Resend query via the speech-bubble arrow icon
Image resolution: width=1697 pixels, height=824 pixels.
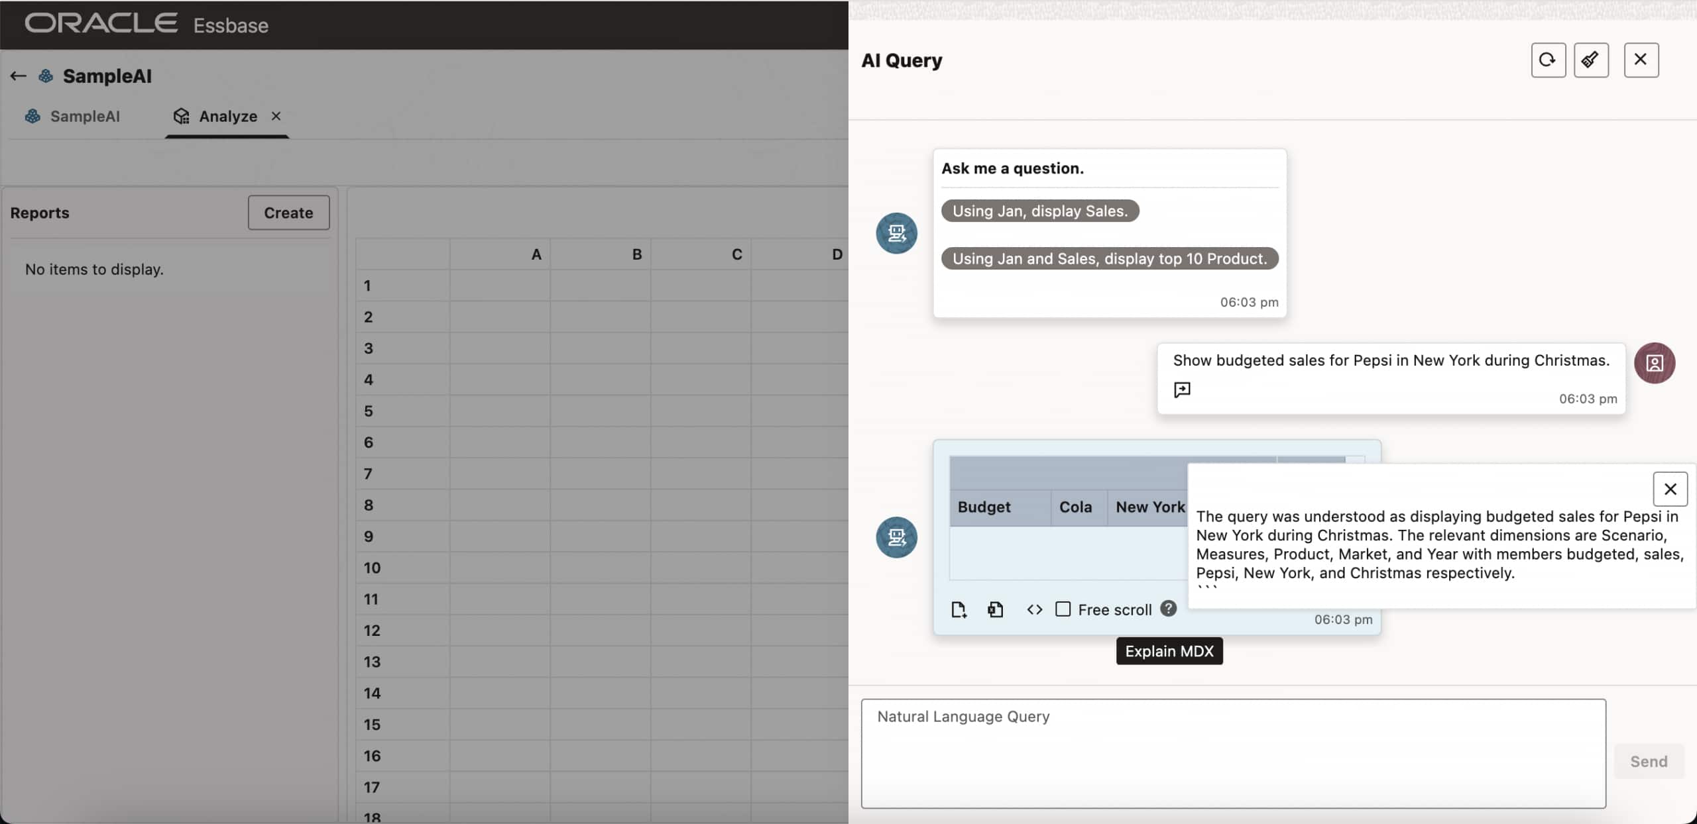coord(1182,389)
